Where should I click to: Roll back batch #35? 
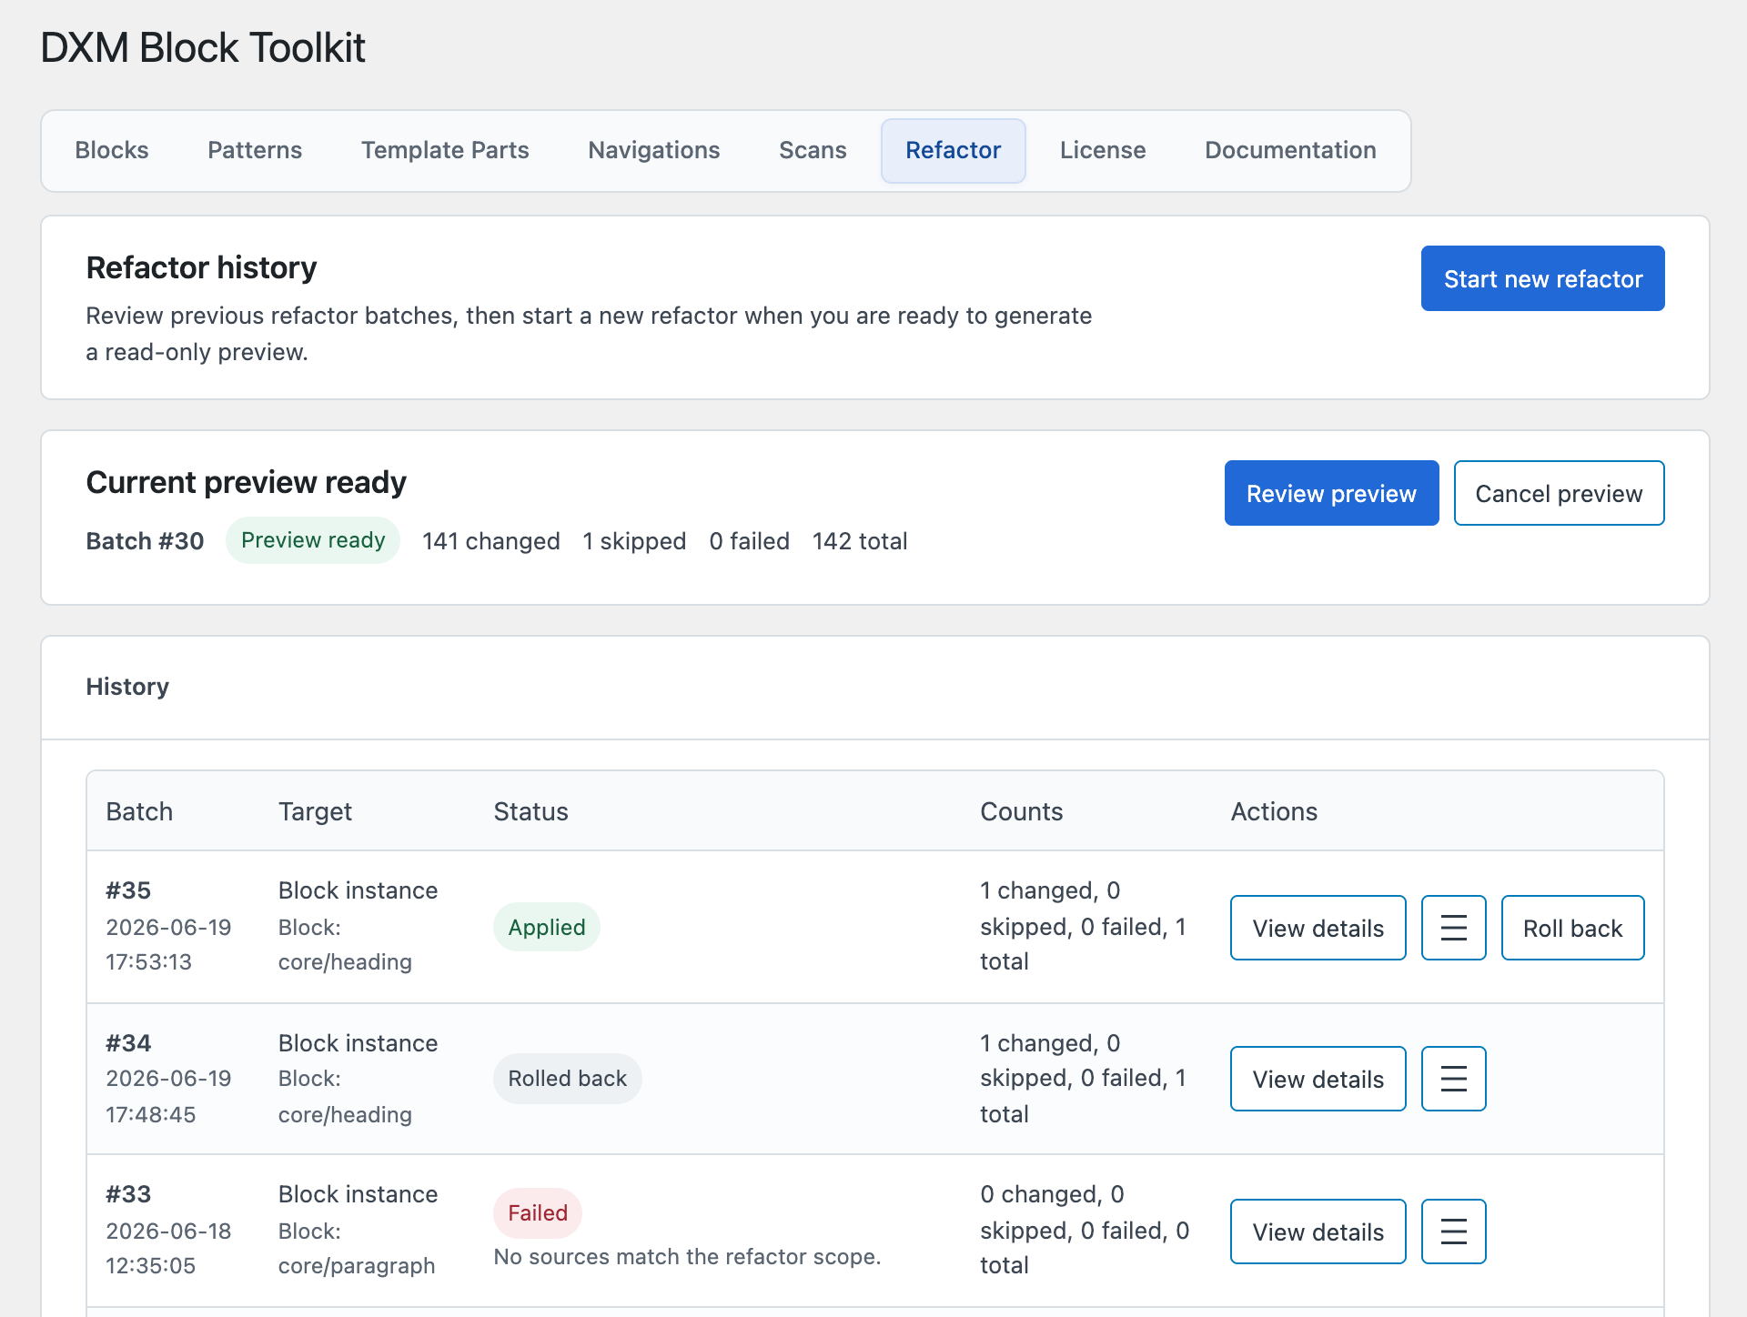coord(1572,928)
